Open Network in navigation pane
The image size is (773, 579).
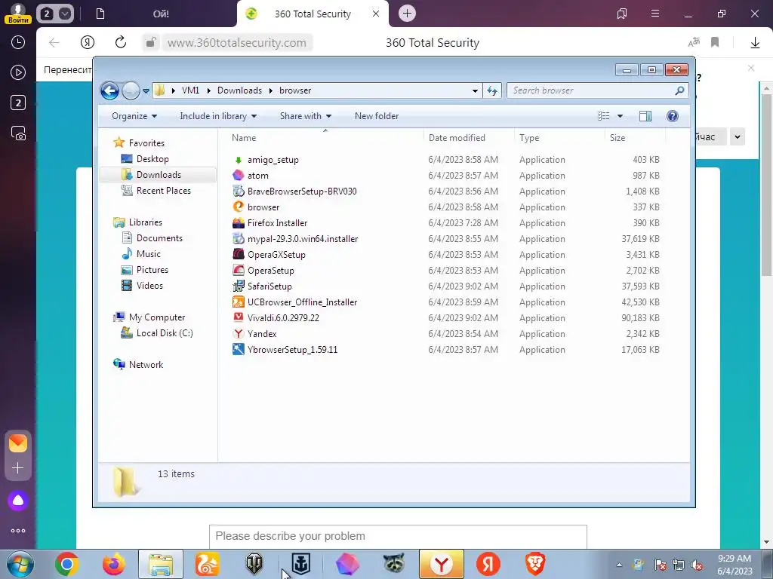pos(146,365)
